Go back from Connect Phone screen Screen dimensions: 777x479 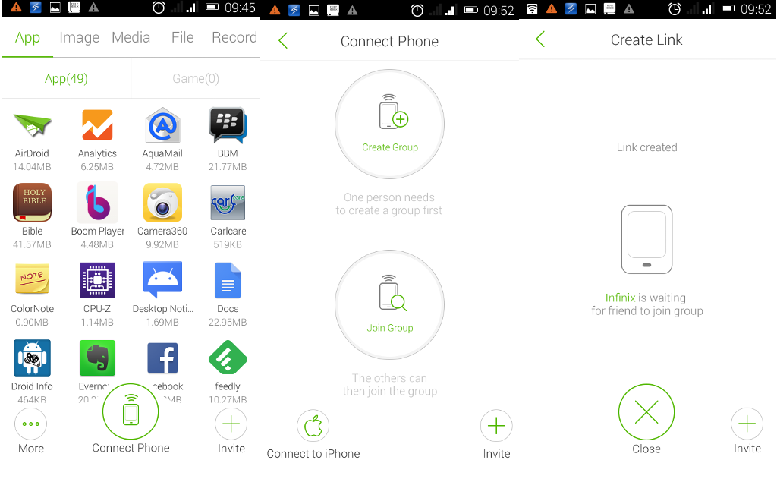tap(284, 41)
